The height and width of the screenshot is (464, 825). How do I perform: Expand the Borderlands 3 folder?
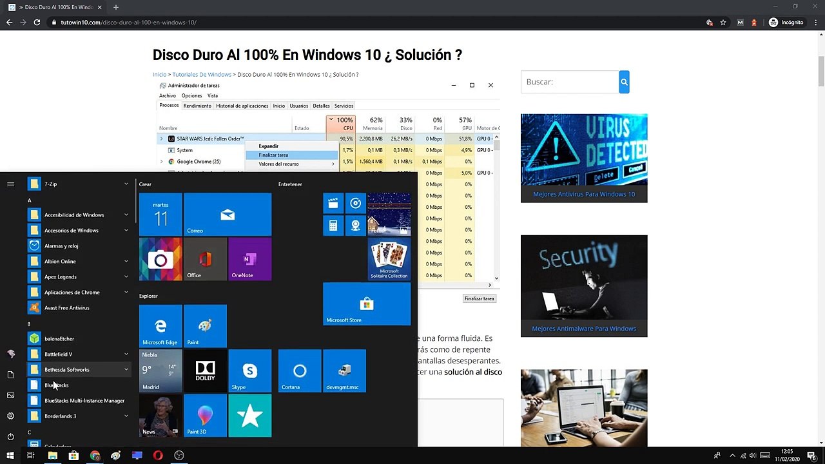point(79,416)
